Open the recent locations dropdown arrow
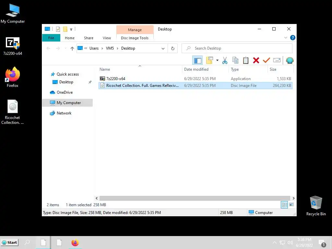332x249 pixels. click(x=65, y=49)
